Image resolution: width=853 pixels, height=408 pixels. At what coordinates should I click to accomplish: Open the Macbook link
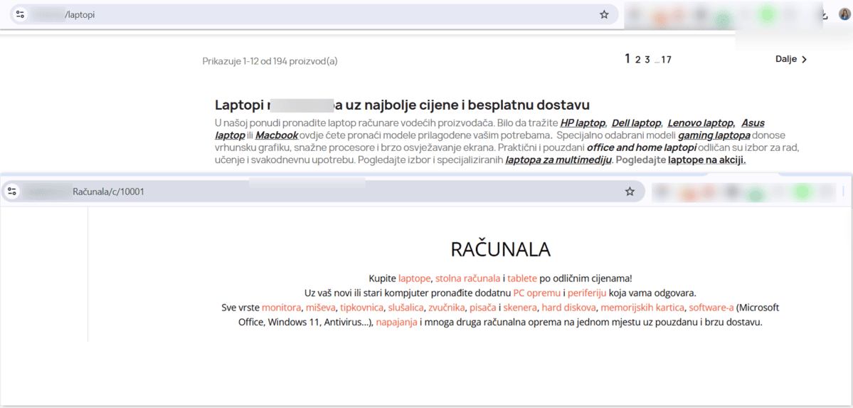pyautogui.click(x=277, y=135)
